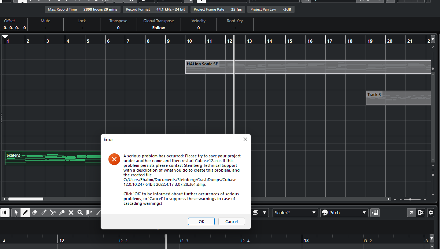Click the open in separate window arrow icon
The height and width of the screenshot is (249, 440).
411,212
